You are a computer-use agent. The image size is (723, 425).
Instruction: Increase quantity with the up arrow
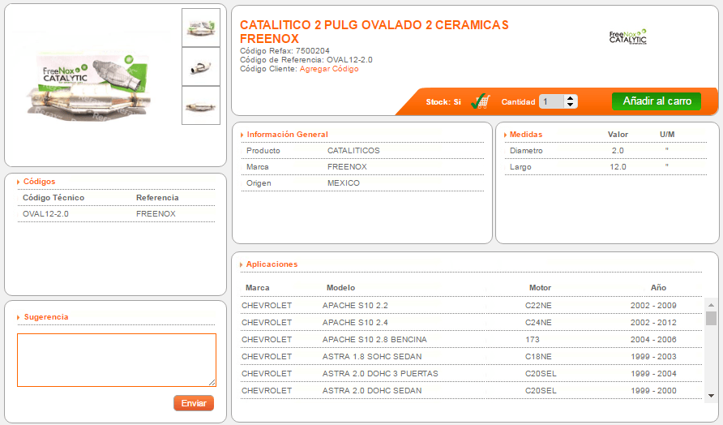[571, 98]
